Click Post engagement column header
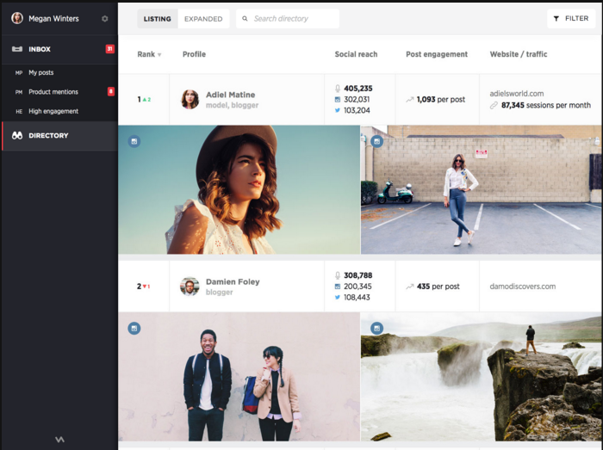Image resolution: width=603 pixels, height=450 pixels. pyautogui.click(x=437, y=54)
